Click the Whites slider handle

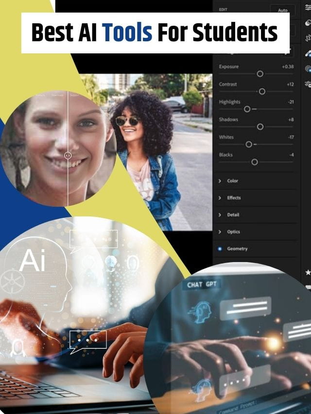[249, 144]
